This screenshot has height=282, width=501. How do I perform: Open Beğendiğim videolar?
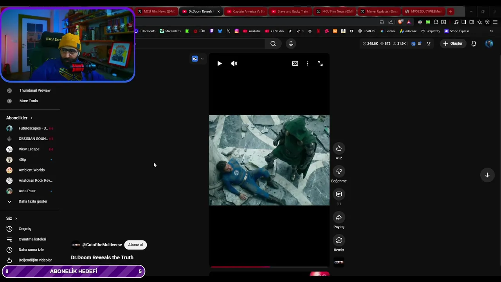point(30,260)
